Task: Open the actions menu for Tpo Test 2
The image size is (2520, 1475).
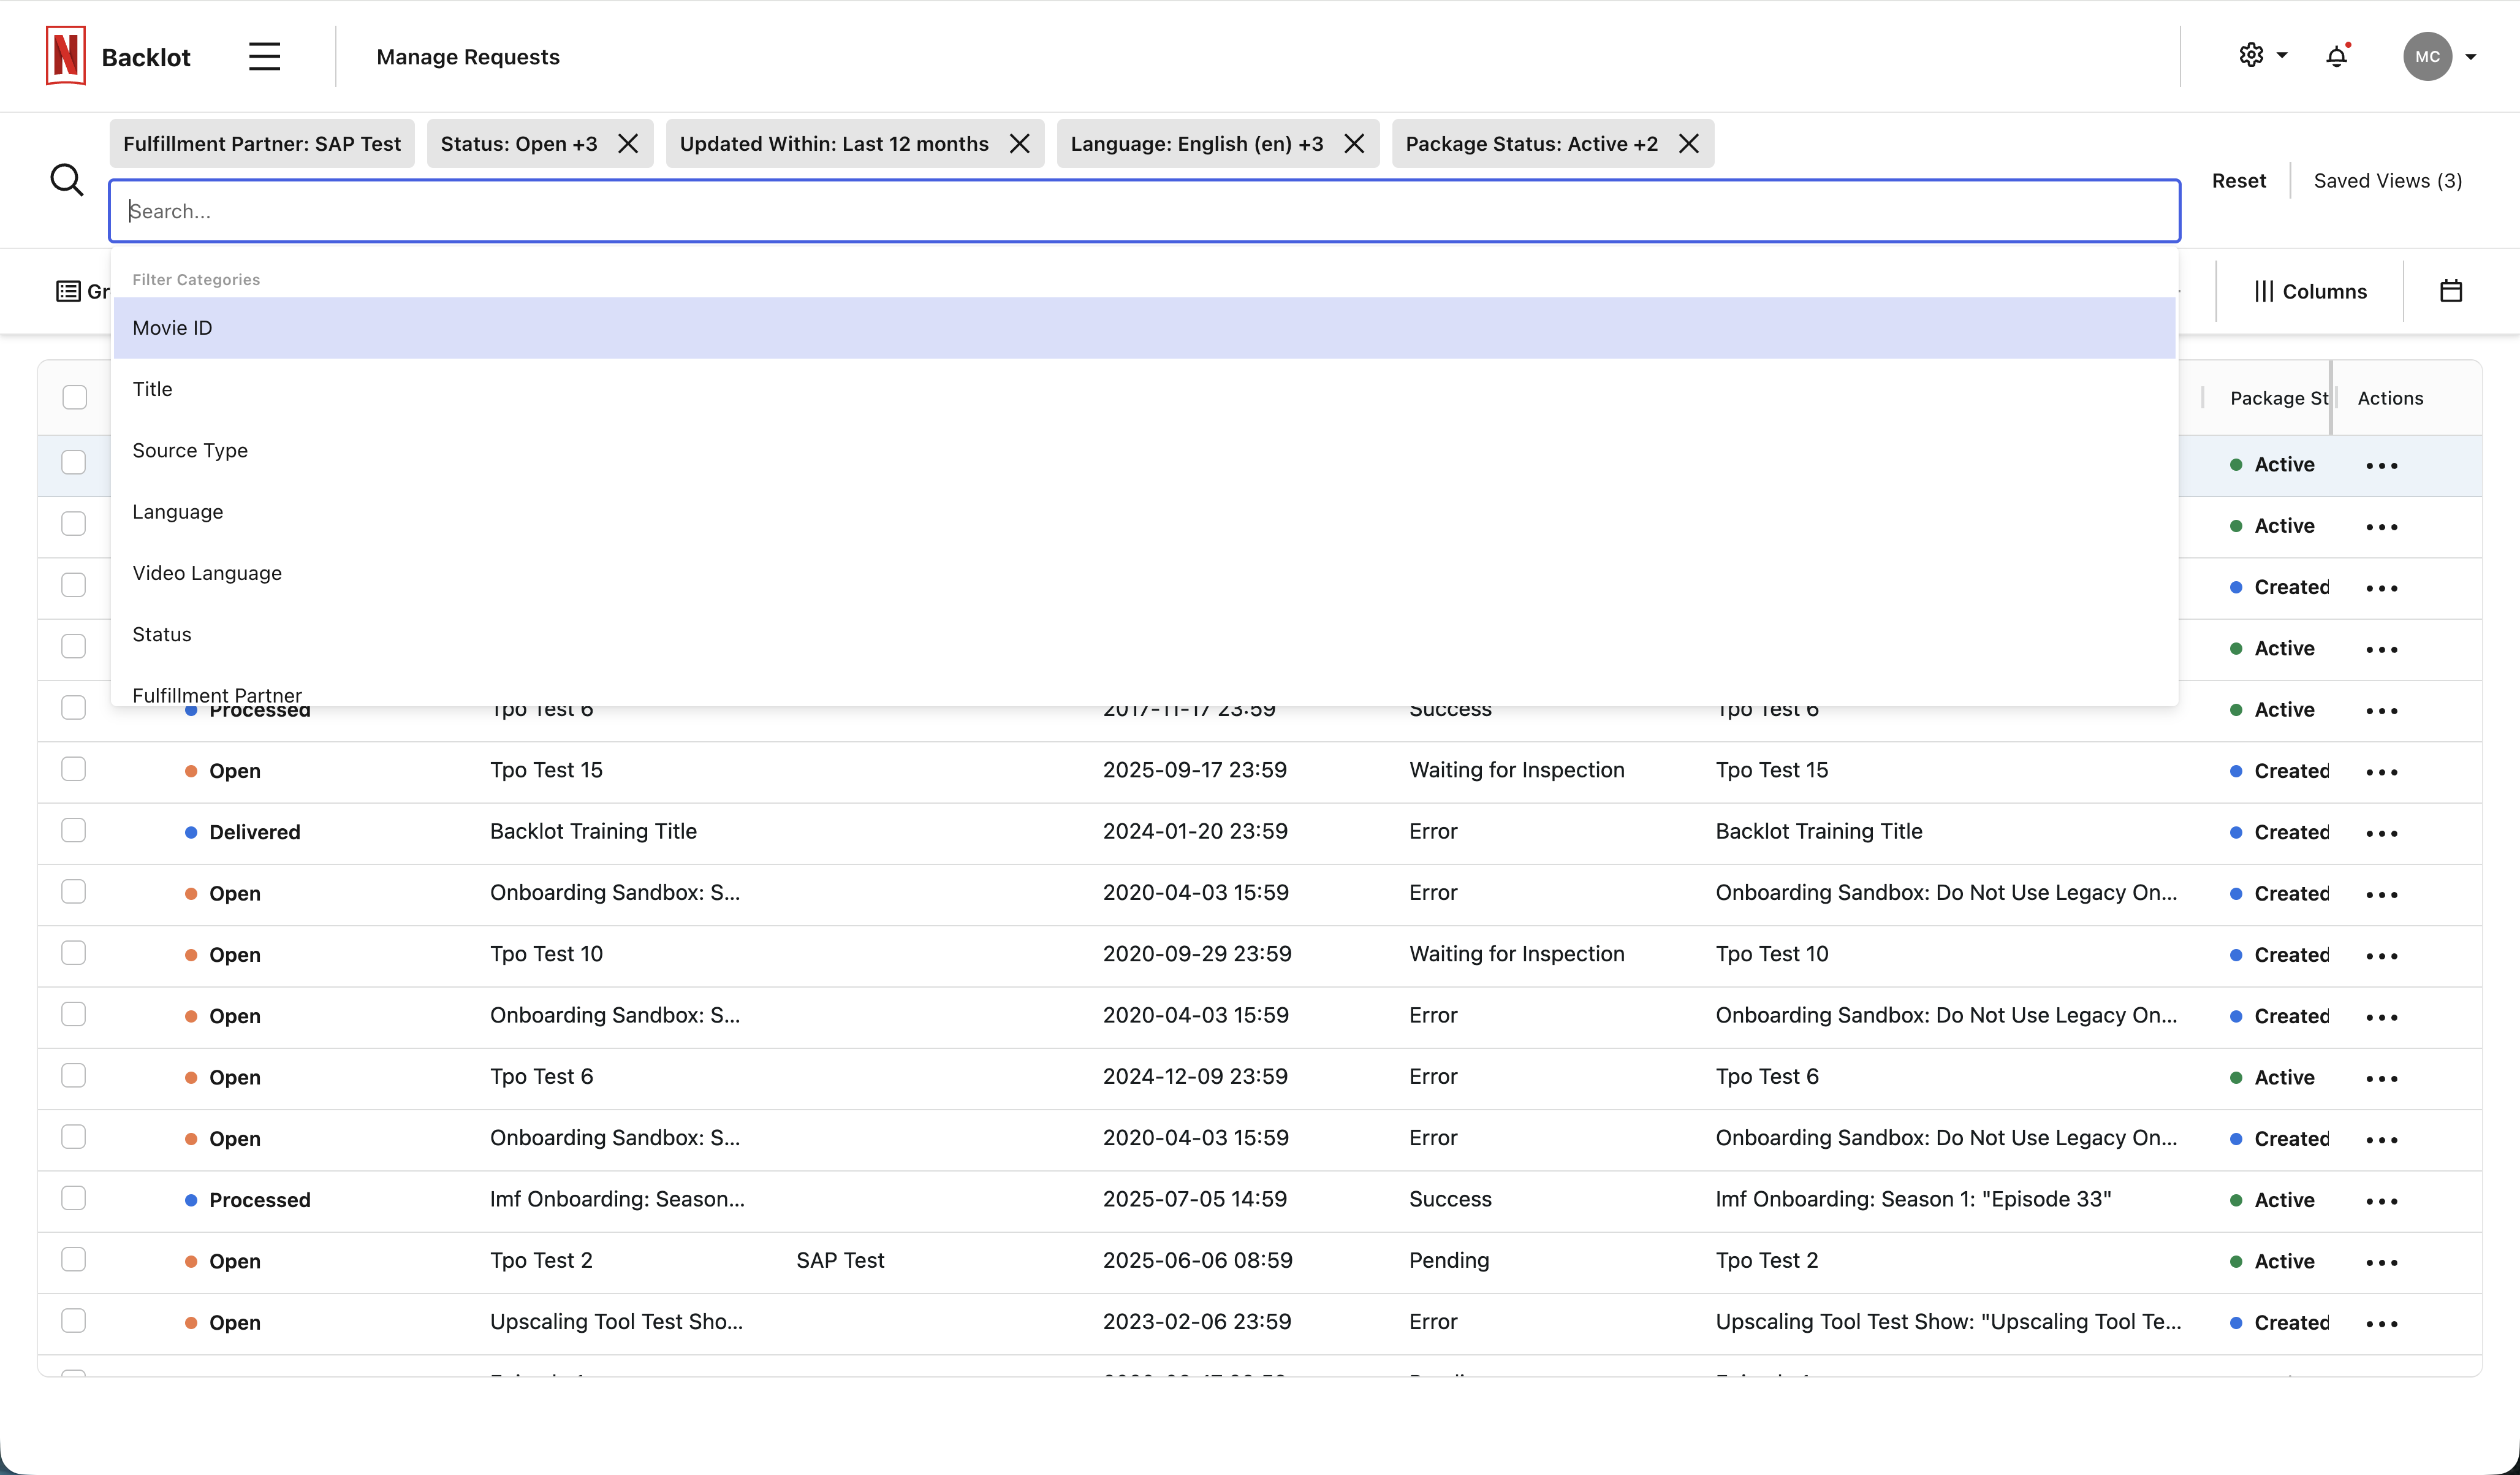Action: click(2382, 1262)
